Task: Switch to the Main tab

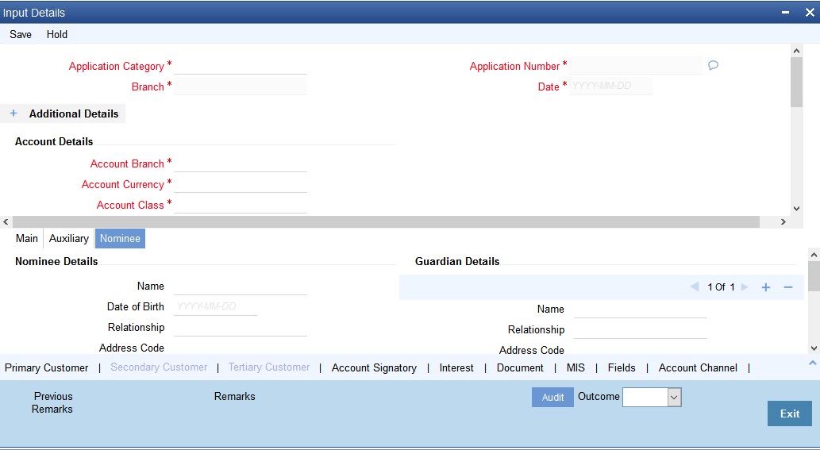Action: [27, 238]
